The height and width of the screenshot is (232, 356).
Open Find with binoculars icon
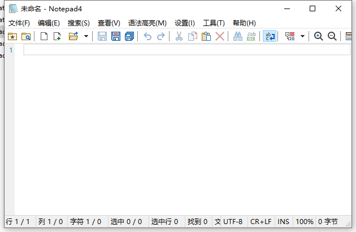point(238,36)
